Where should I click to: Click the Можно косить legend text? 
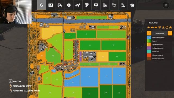(x=157, y=55)
